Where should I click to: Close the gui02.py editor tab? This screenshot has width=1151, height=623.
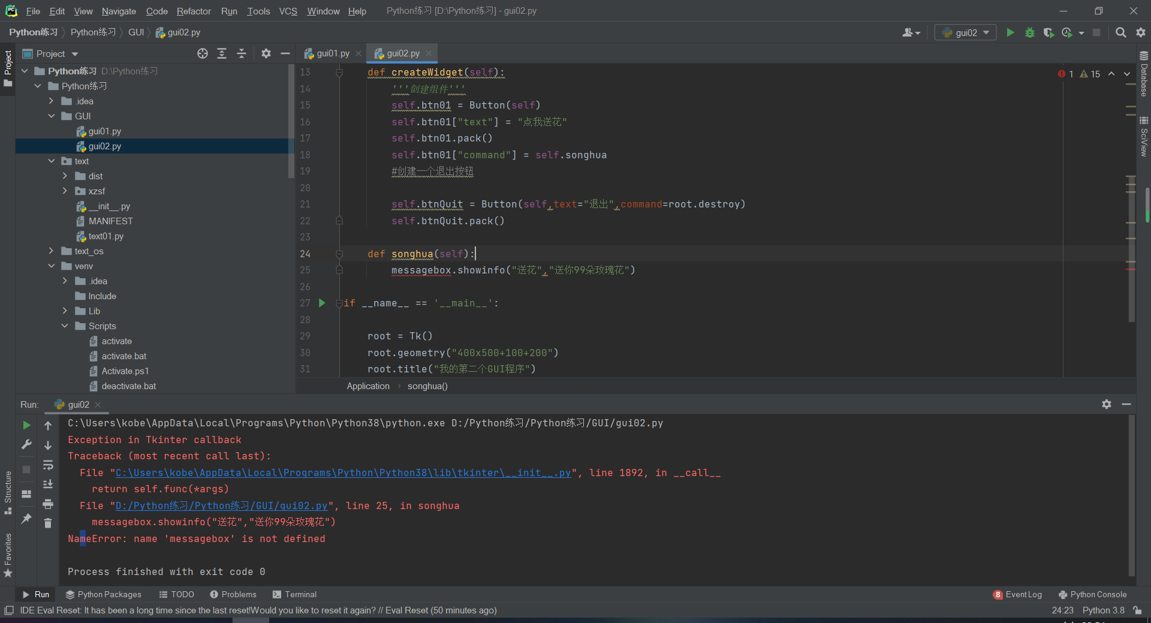click(429, 53)
